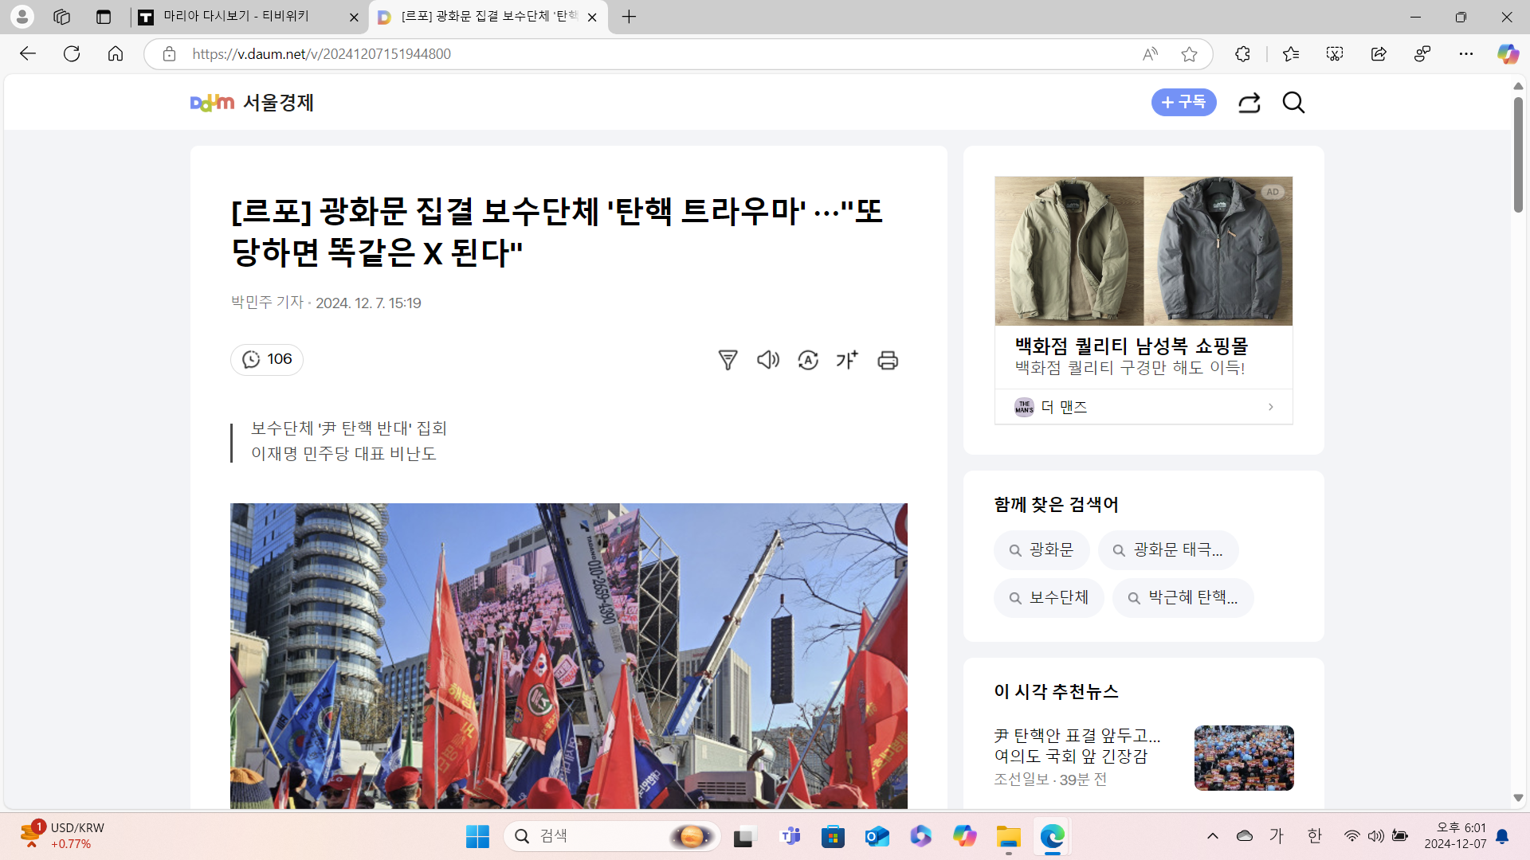Add page to favorites star icon
Screen dimensions: 1530x860
pyautogui.click(x=1189, y=54)
